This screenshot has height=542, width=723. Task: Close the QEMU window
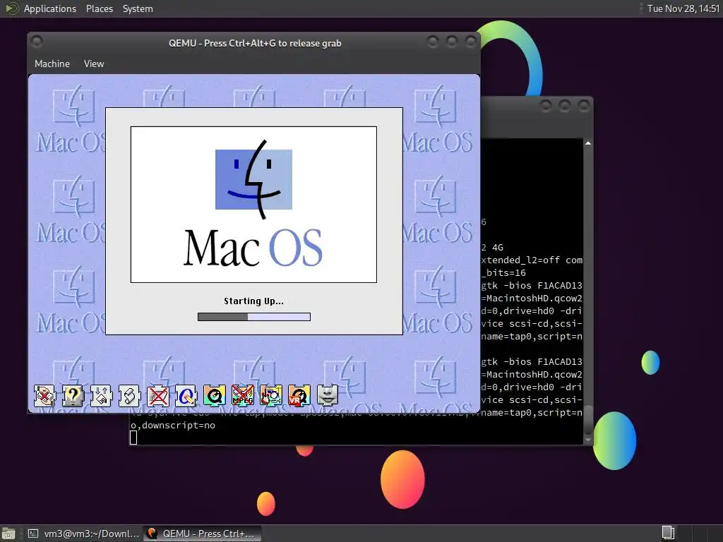pos(471,42)
